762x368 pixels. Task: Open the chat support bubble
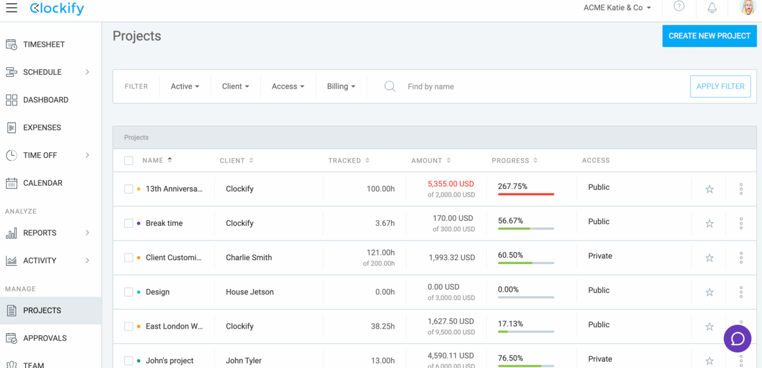(x=737, y=339)
